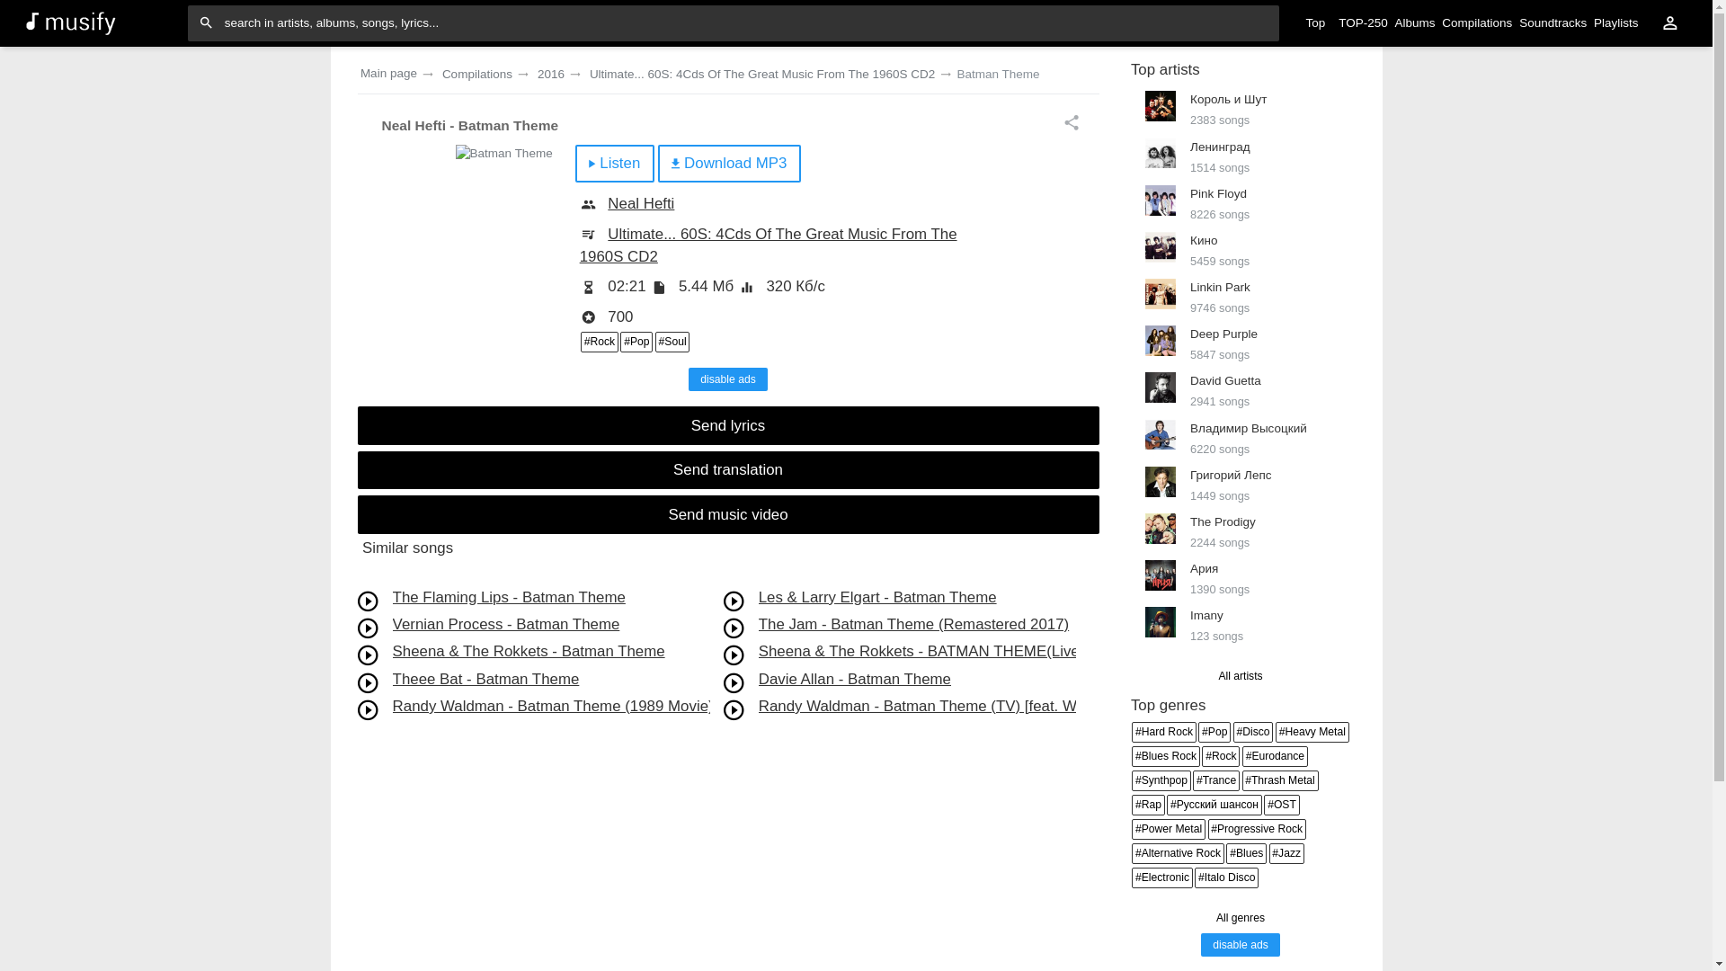Open Playlists menu item
This screenshot has height=971, width=1726.
(x=1615, y=23)
